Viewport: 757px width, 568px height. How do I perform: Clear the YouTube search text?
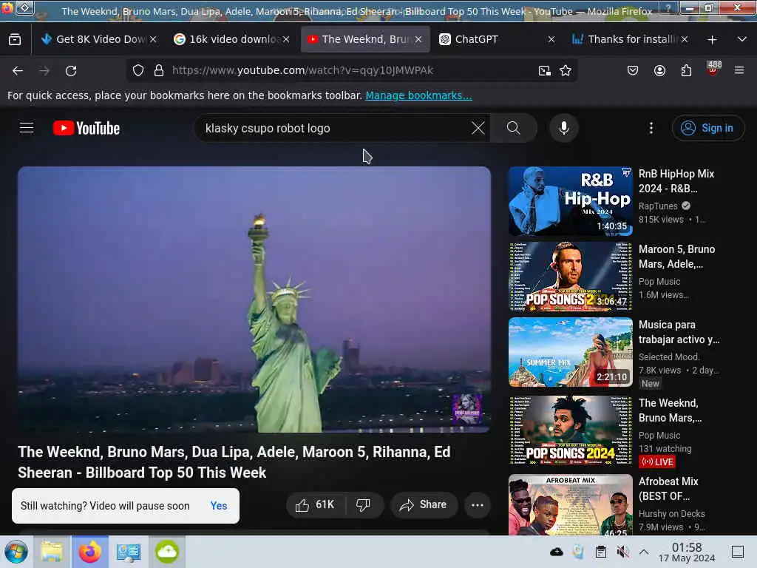coord(478,128)
